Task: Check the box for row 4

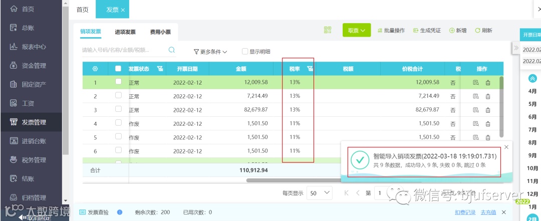Action: pos(118,123)
